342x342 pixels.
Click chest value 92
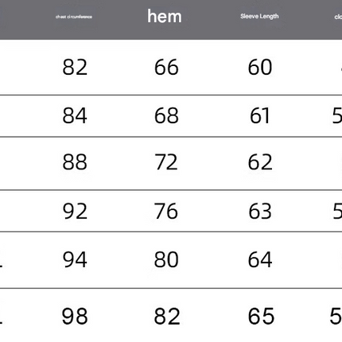pyautogui.click(x=75, y=211)
